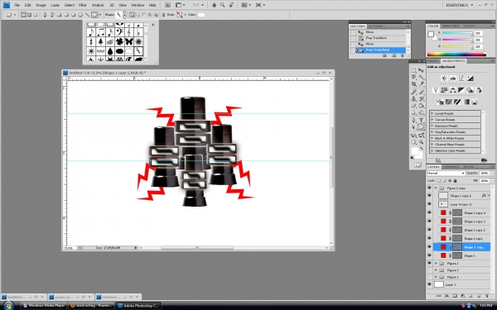The width and height of the screenshot is (497, 310).
Task: Select the Type tool in the toolbox
Action: click(422, 120)
